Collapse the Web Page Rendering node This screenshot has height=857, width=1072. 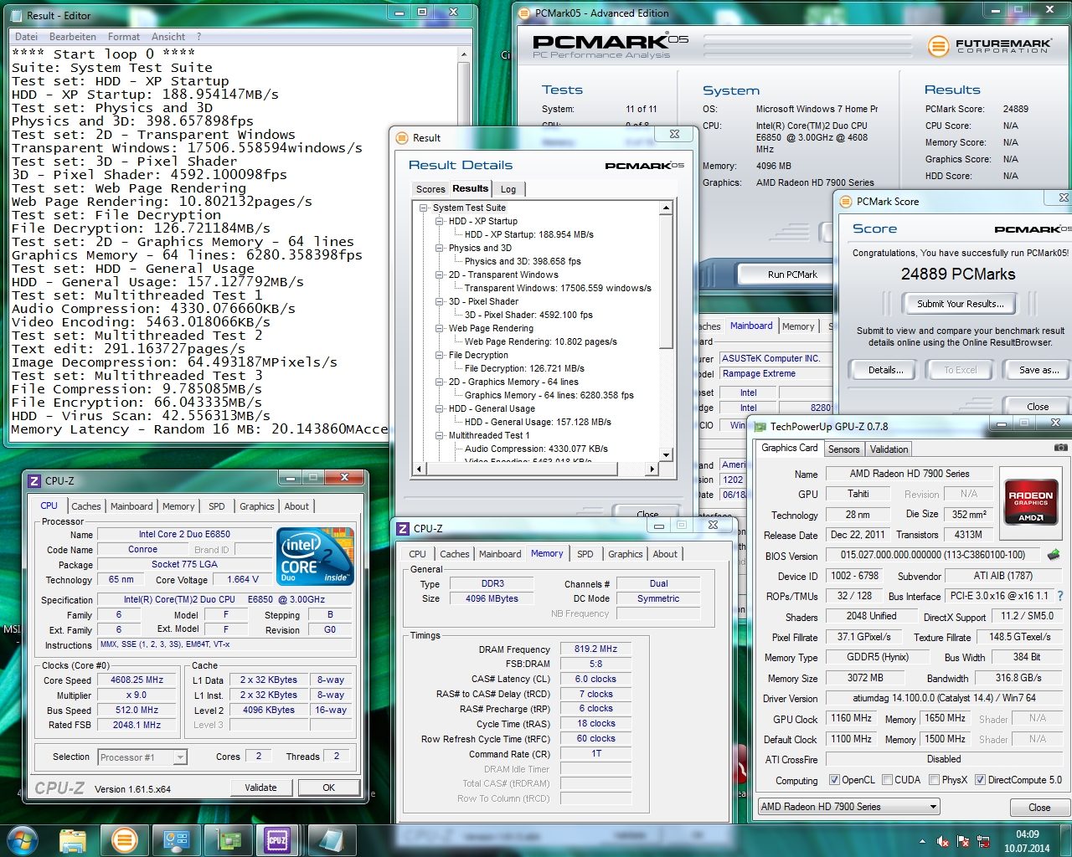pyautogui.click(x=440, y=328)
